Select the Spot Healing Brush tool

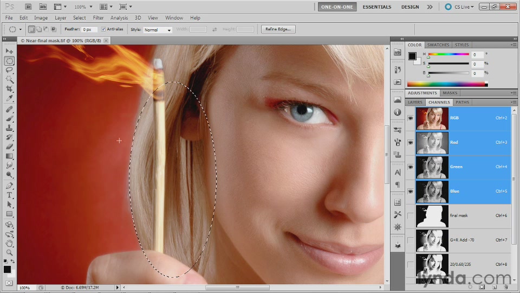(9, 109)
